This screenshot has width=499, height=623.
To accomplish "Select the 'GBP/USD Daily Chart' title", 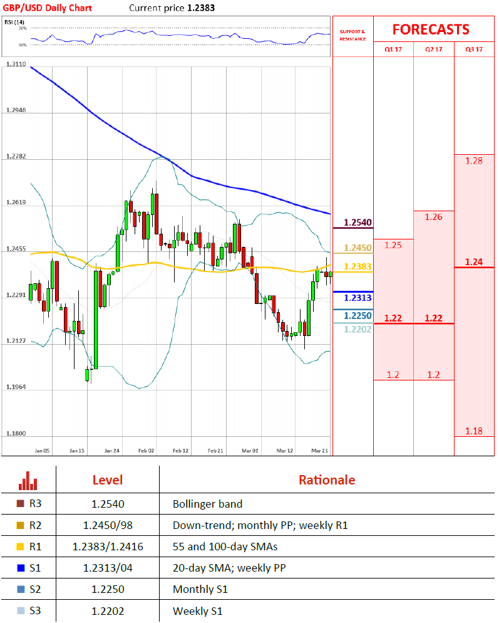I will pyautogui.click(x=47, y=8).
